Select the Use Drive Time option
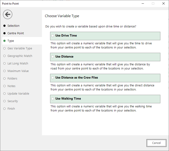169x151 pixels. tap(53, 36)
